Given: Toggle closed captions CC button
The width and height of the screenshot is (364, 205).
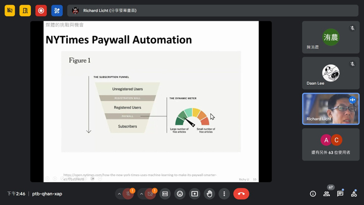Looking at the screenshot, I should point(165,193).
